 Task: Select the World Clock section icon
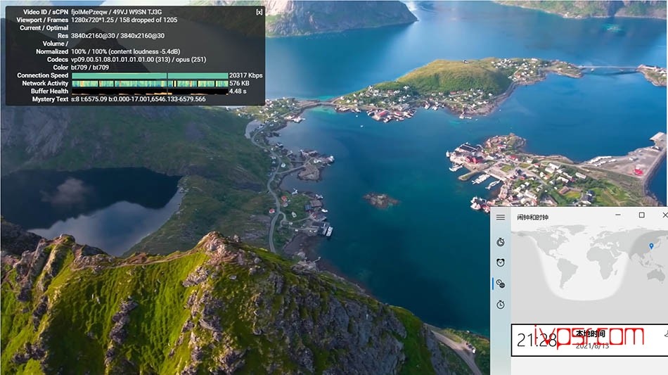[x=501, y=284]
